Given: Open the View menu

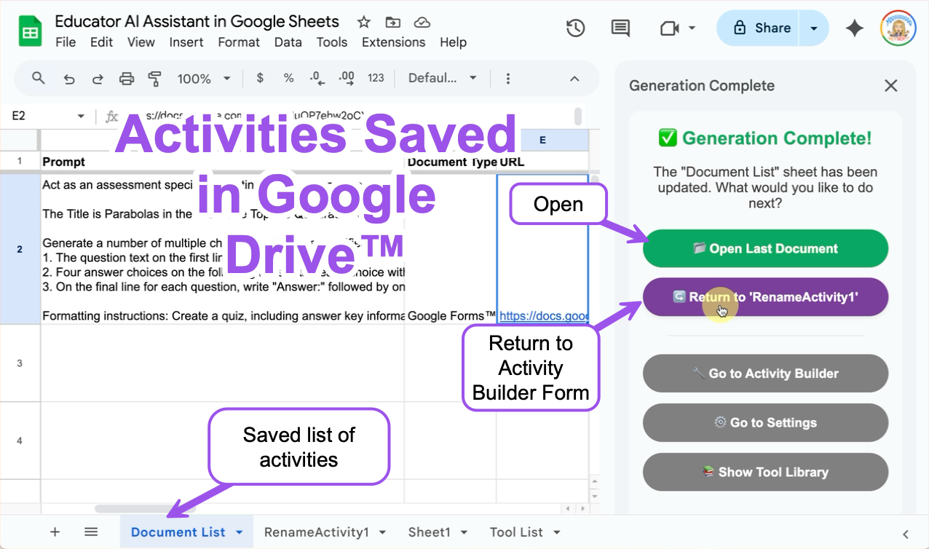Looking at the screenshot, I should point(141,42).
